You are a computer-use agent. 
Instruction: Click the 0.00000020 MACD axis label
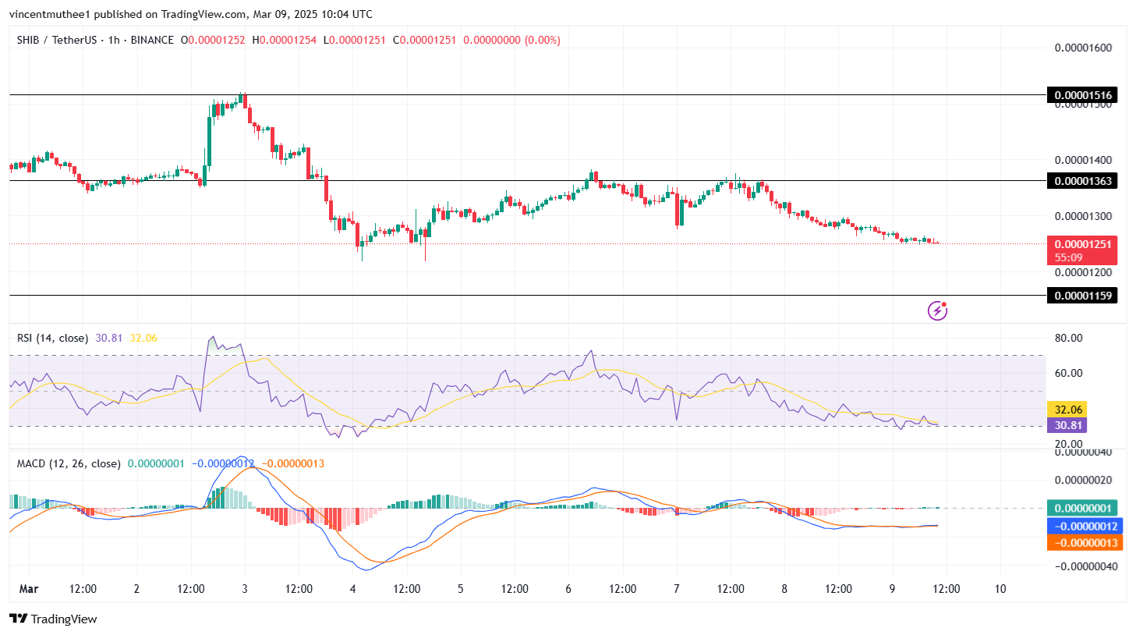pyautogui.click(x=1083, y=480)
